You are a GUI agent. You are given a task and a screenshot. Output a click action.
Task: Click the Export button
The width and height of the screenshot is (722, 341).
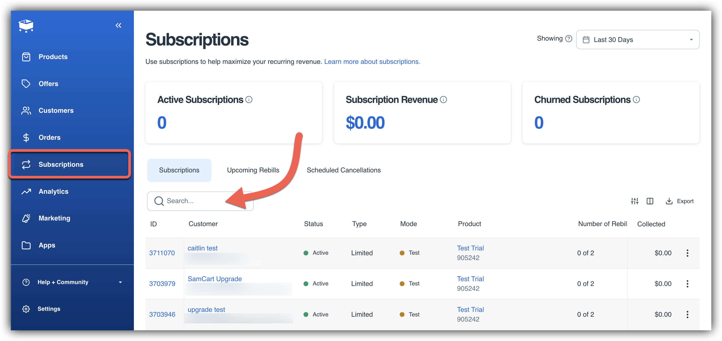(x=680, y=201)
